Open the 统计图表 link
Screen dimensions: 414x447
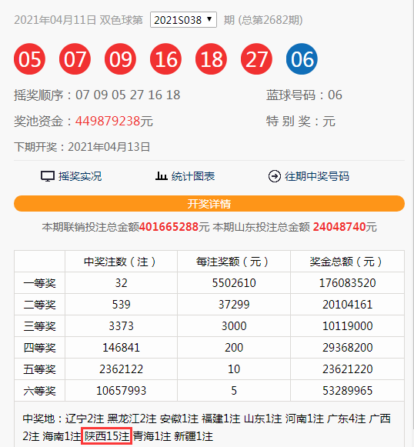coord(193,176)
